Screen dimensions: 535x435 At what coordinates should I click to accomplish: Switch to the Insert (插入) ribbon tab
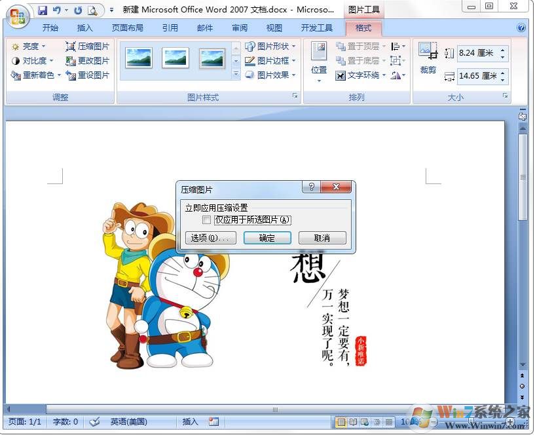point(85,28)
